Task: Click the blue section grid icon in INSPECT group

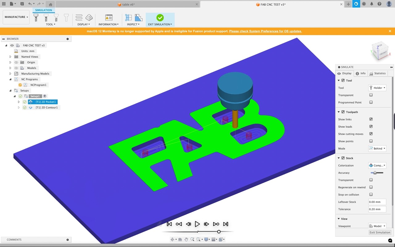Action: (x=128, y=18)
